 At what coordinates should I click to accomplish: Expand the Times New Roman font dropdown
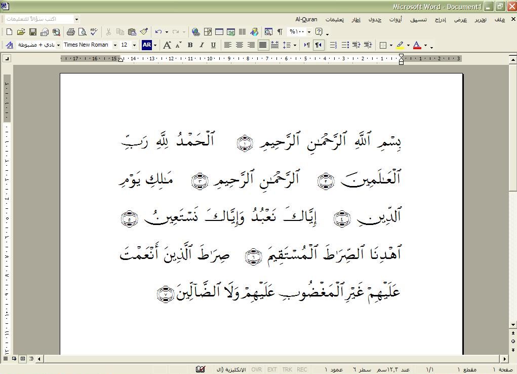(115, 45)
